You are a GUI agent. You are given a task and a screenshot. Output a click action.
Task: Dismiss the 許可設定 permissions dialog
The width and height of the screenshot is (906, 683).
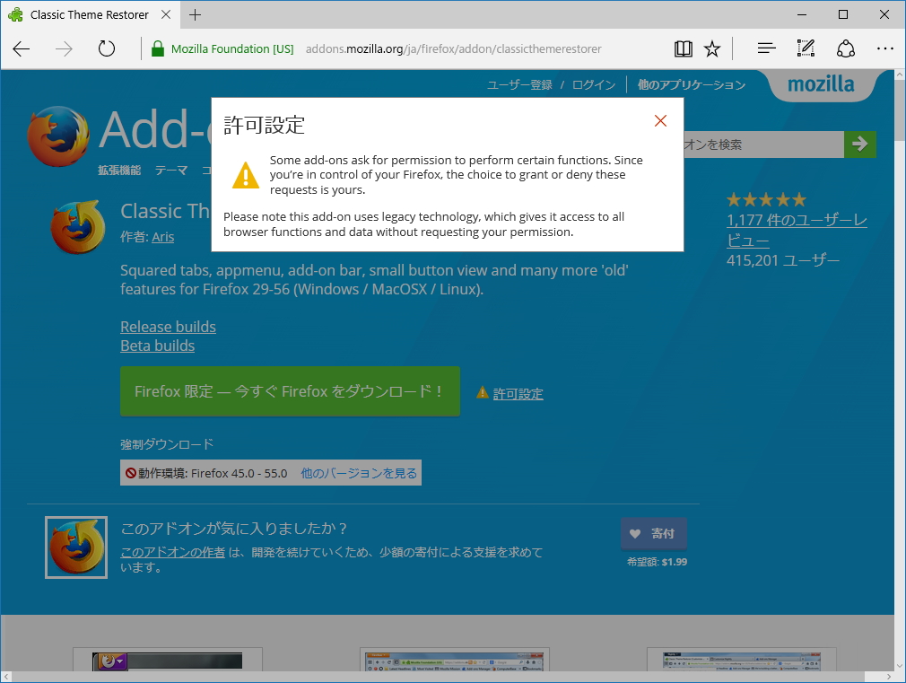click(660, 120)
